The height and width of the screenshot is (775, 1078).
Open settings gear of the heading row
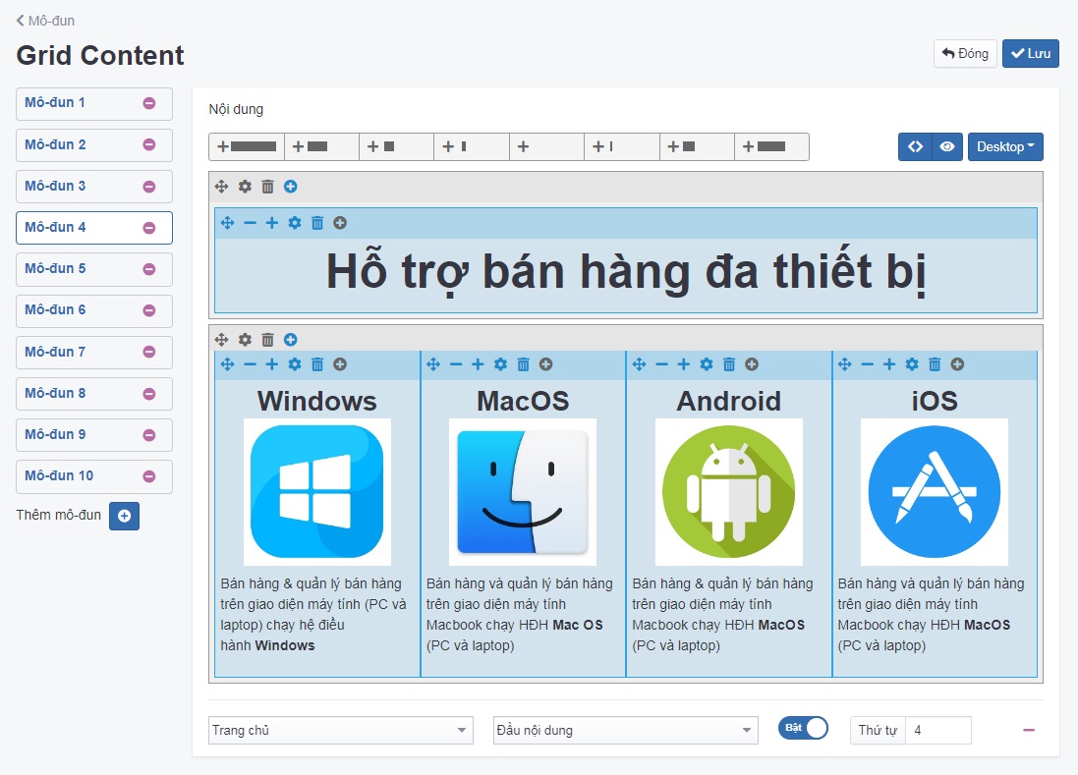[245, 187]
